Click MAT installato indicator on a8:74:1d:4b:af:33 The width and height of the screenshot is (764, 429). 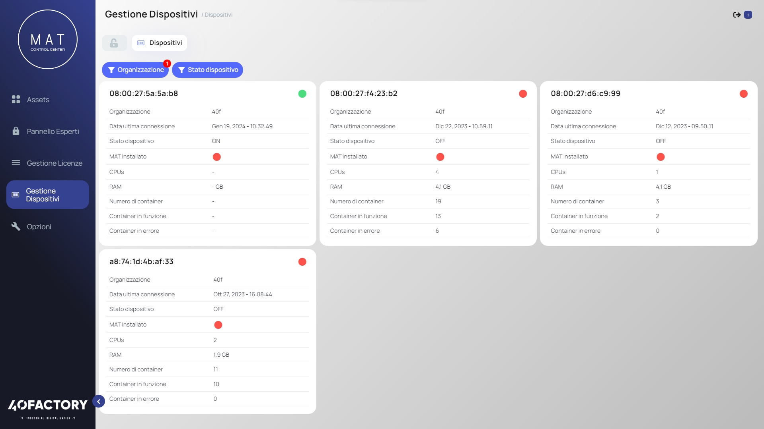click(x=218, y=325)
